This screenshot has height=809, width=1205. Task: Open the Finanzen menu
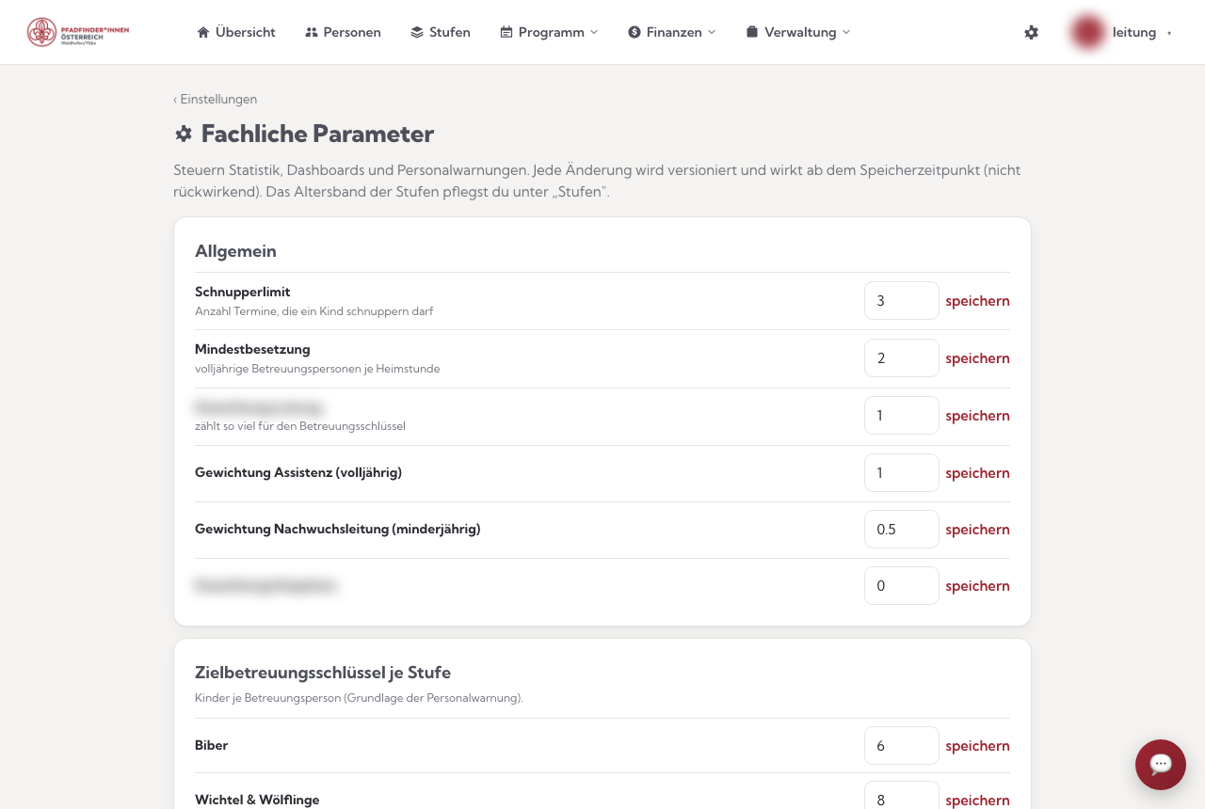(672, 32)
